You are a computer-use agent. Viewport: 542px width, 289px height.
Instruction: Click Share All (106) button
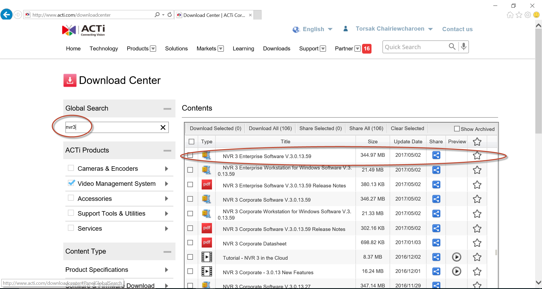366,129
